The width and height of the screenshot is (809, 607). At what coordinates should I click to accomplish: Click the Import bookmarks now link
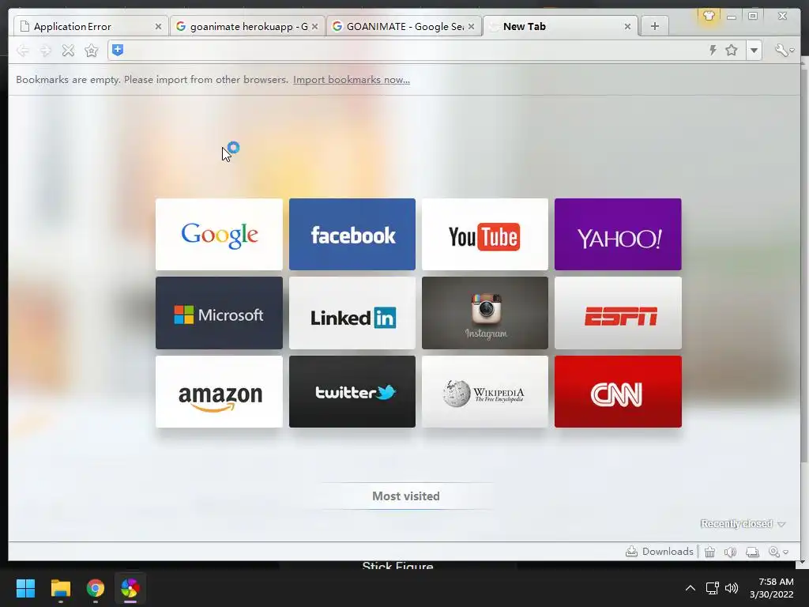[352, 80]
